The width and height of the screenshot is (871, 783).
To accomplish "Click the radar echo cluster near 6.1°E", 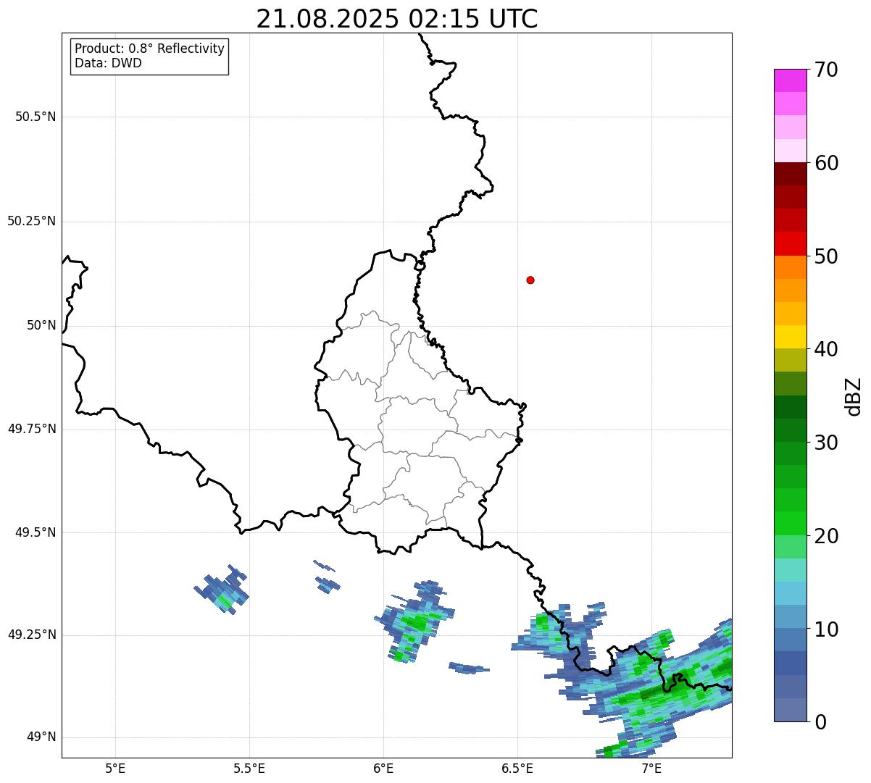I will 414,621.
